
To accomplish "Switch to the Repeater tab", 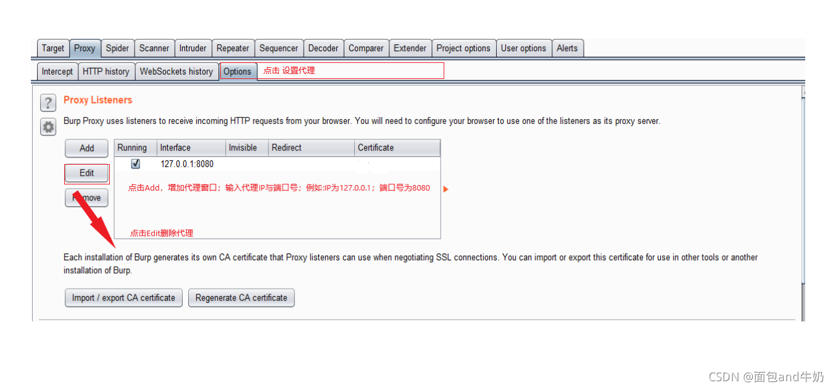I will click(x=233, y=48).
